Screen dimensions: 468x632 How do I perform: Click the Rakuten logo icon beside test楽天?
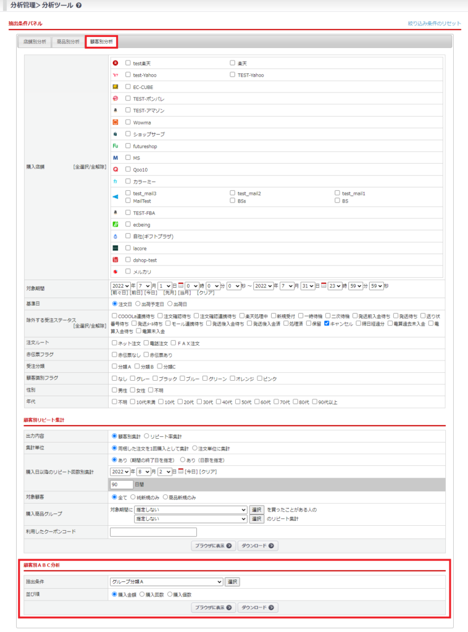coord(115,63)
